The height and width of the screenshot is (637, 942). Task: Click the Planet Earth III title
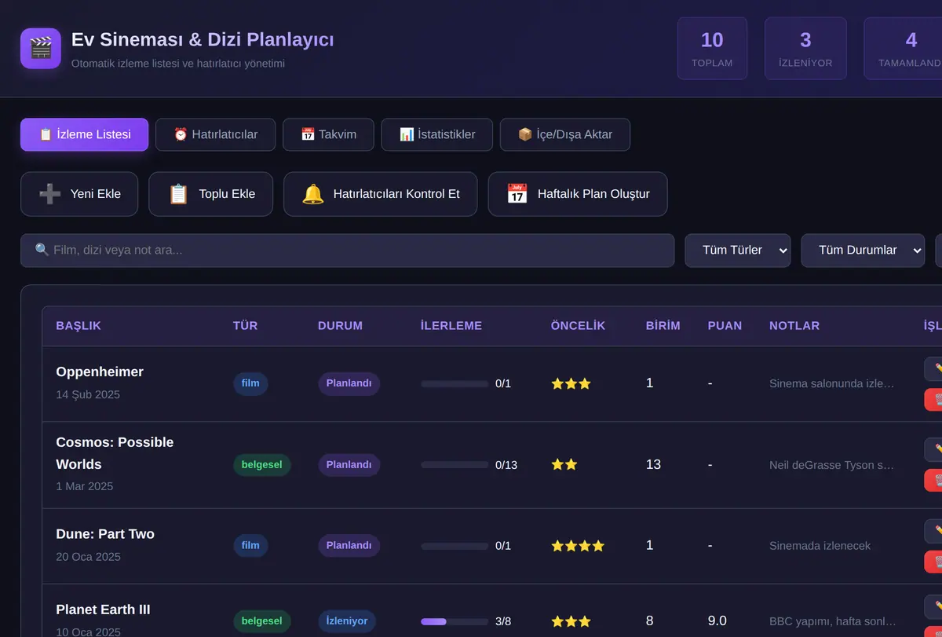pos(103,610)
